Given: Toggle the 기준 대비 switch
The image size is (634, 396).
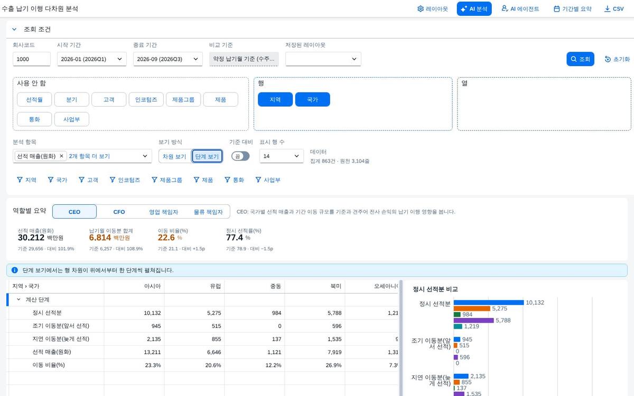Looking at the screenshot, I should click(x=240, y=156).
